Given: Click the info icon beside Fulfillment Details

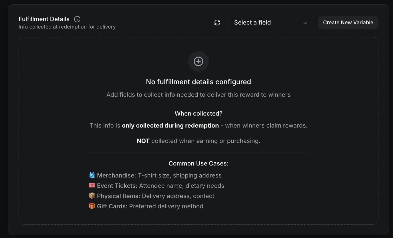Looking at the screenshot, I should click(77, 19).
